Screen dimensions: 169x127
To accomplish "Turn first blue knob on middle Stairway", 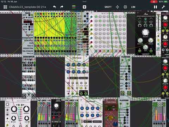I will click(68, 65).
